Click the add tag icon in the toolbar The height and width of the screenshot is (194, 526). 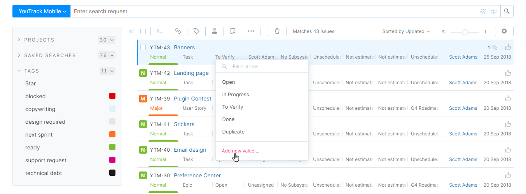pyautogui.click(x=196, y=31)
